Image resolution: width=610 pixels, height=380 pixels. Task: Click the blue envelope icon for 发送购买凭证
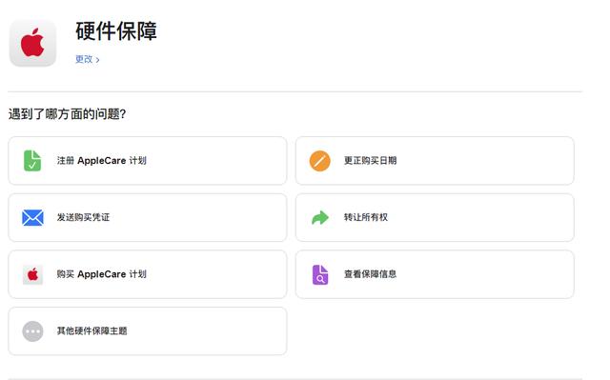pos(32,217)
